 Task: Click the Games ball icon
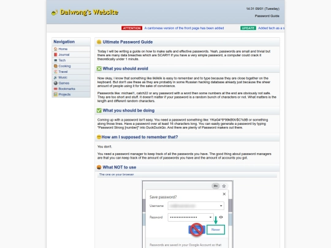point(56,83)
